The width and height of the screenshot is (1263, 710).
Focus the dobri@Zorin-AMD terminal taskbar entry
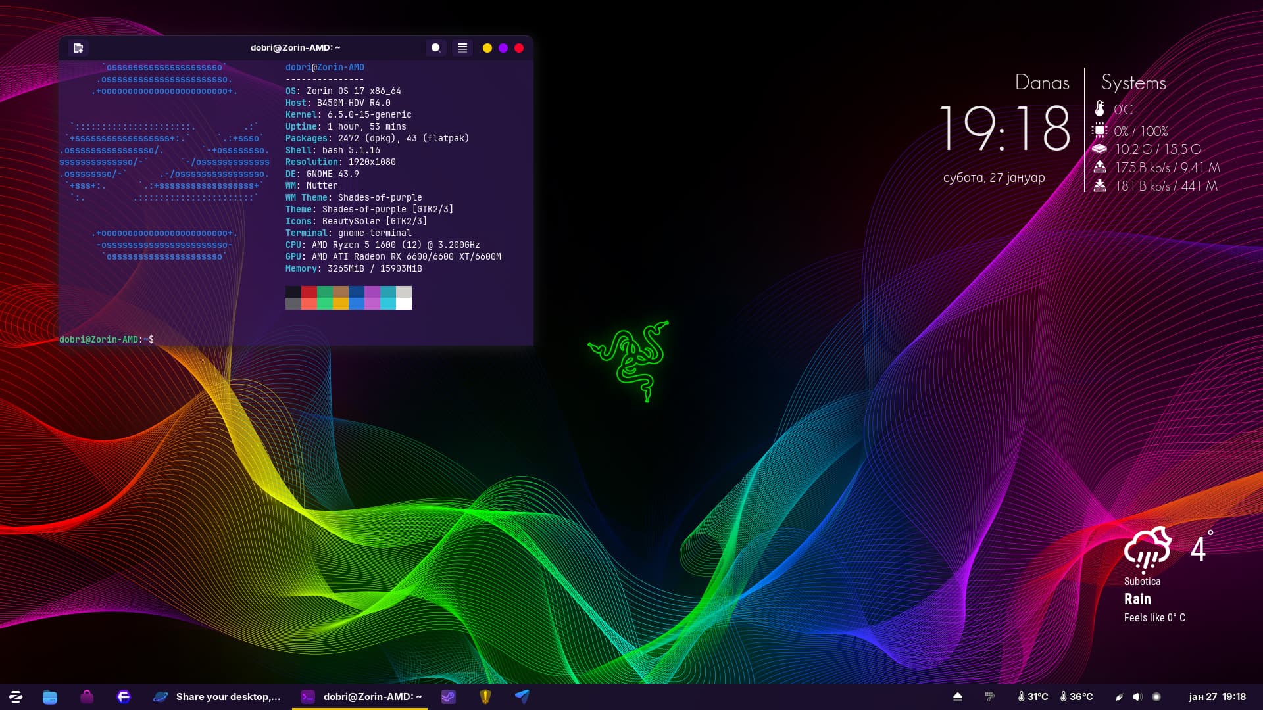click(360, 697)
